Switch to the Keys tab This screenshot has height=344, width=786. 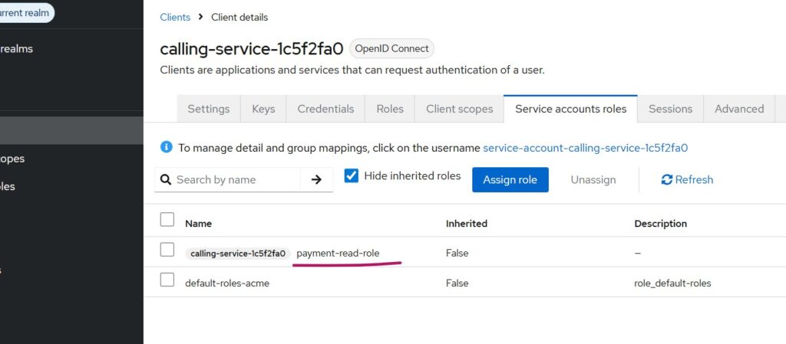(x=263, y=109)
